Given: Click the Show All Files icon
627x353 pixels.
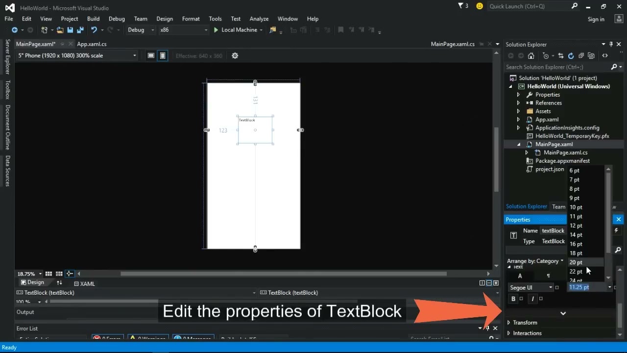Looking at the screenshot, I should click(x=591, y=55).
